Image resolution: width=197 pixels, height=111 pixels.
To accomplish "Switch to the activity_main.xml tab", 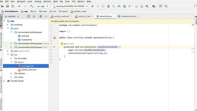I will pos(61,16).
